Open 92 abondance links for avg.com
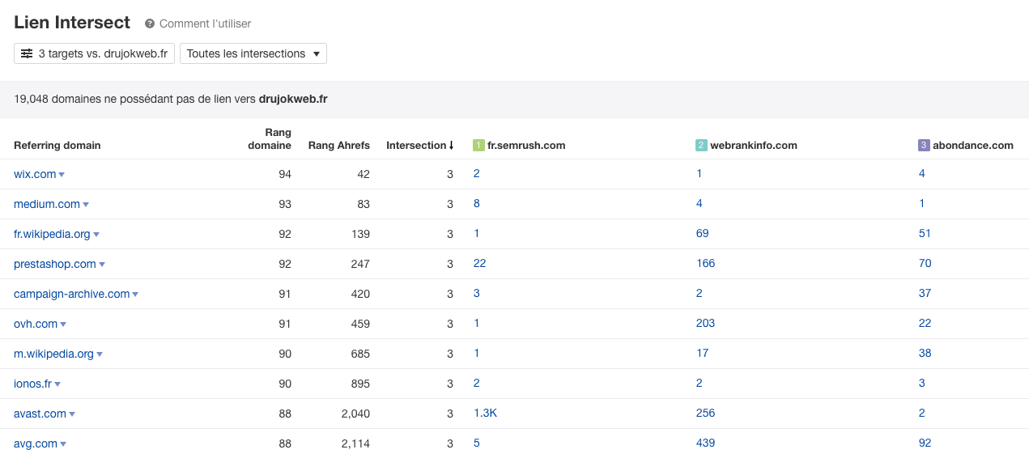The image size is (1029, 458). [925, 443]
